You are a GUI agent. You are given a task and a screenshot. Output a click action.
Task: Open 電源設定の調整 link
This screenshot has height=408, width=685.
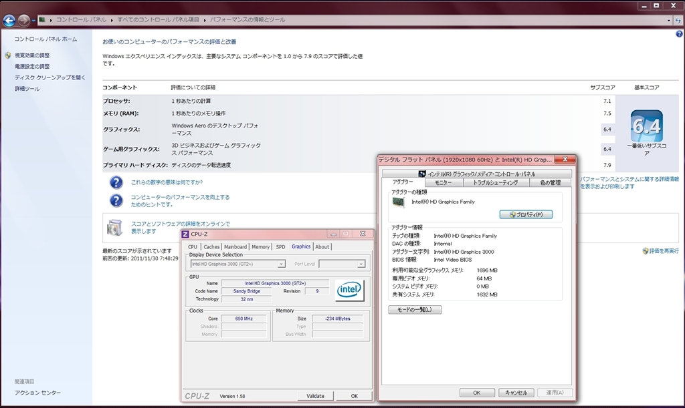point(32,66)
